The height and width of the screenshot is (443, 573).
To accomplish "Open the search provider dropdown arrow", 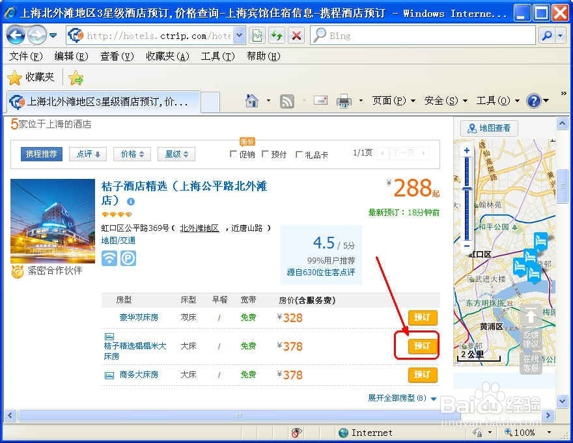I will tap(560, 36).
